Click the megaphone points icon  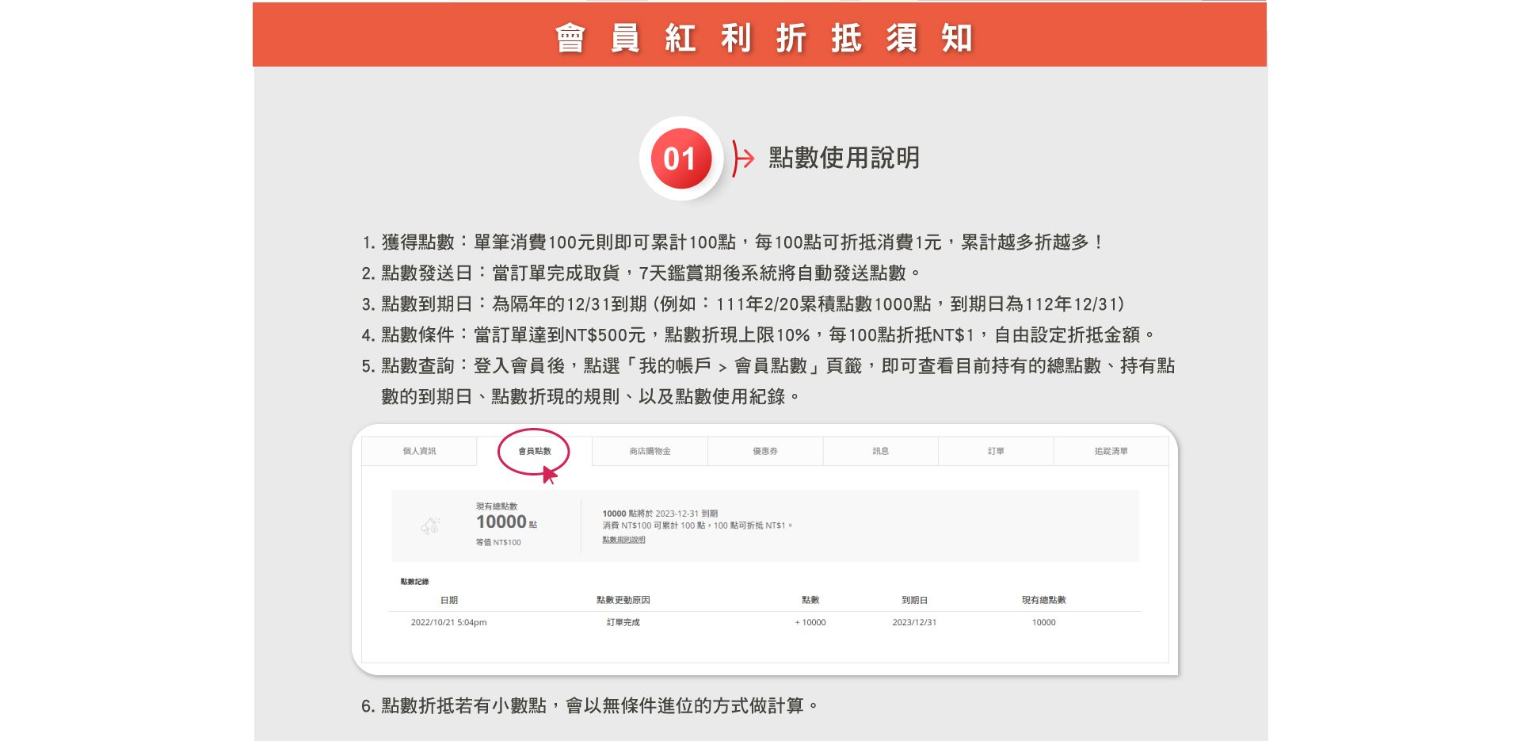point(430,525)
